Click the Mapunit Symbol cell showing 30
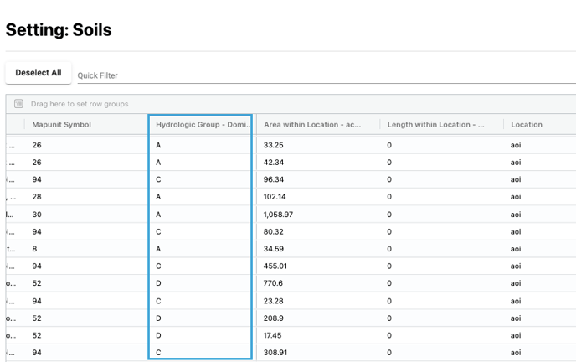The height and width of the screenshot is (362, 576). [x=38, y=215]
